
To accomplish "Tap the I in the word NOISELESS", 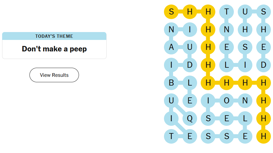I will tap(208, 101).
